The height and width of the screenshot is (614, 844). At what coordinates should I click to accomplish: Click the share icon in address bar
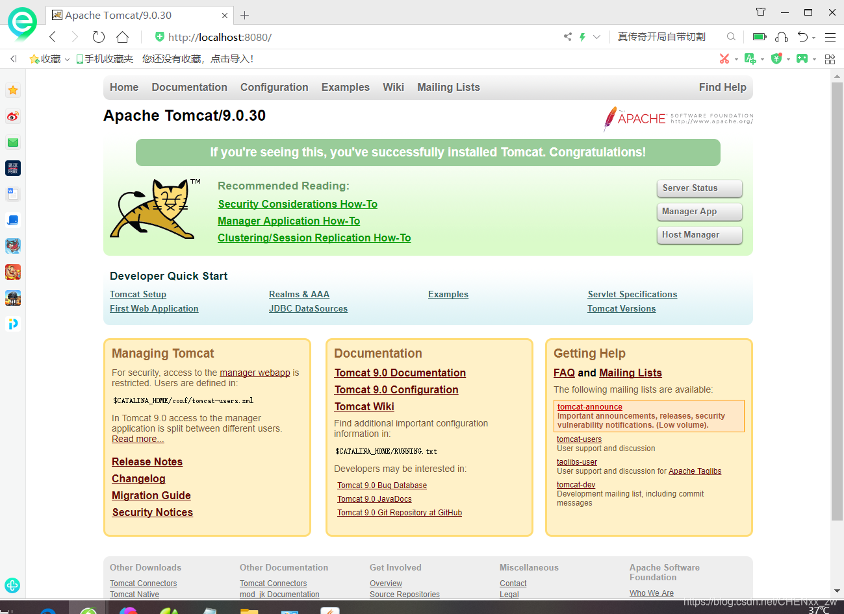click(568, 37)
